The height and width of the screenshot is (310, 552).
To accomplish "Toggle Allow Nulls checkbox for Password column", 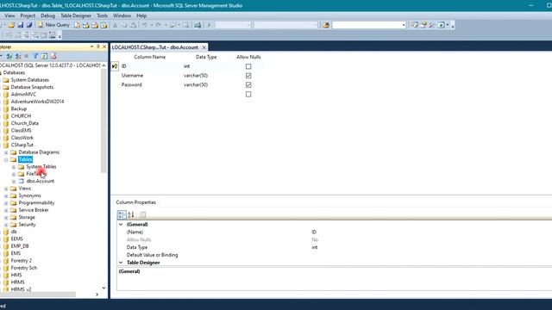I will (248, 84).
